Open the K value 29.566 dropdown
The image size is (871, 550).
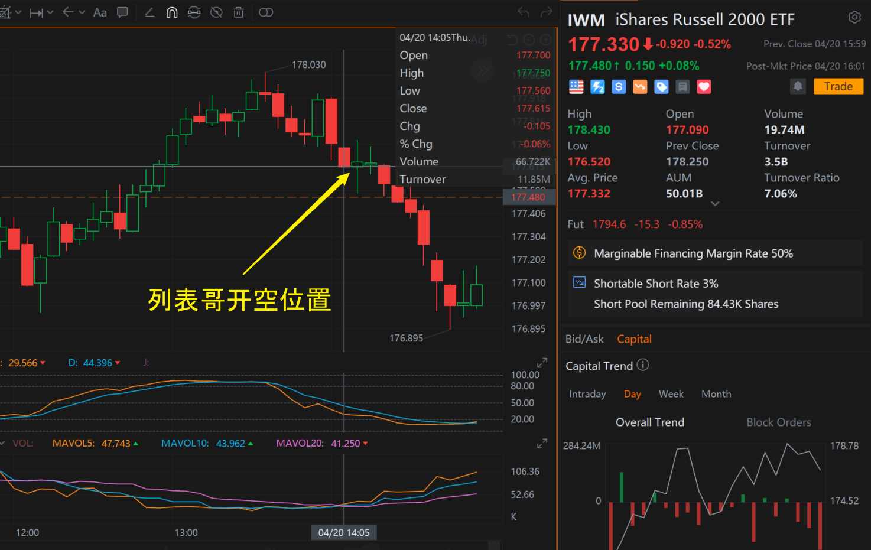click(43, 363)
